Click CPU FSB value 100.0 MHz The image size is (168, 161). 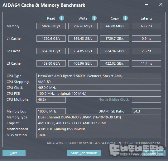tap(99, 94)
